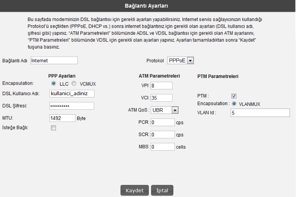The height and width of the screenshot is (197, 296).
Task: Focus the SCR input field
Action: (163, 135)
